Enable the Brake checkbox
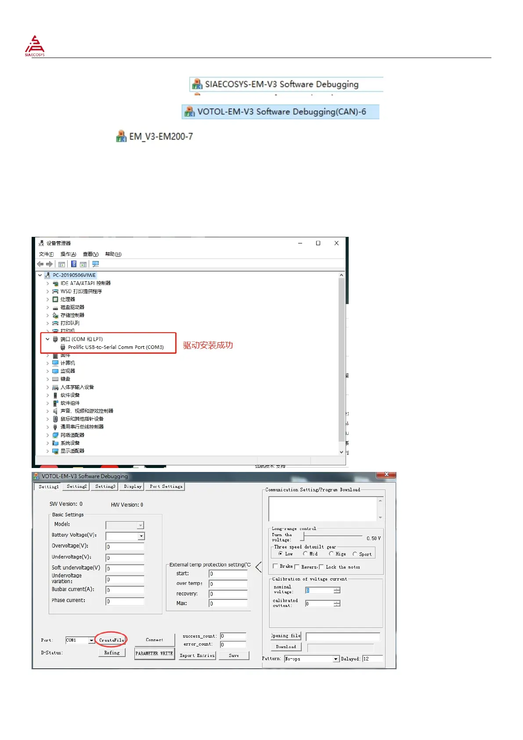The image size is (523, 740). click(x=275, y=566)
